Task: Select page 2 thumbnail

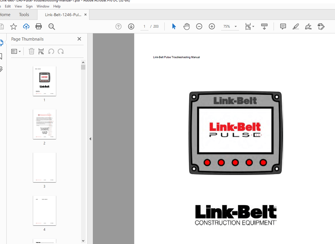Action: point(44,124)
